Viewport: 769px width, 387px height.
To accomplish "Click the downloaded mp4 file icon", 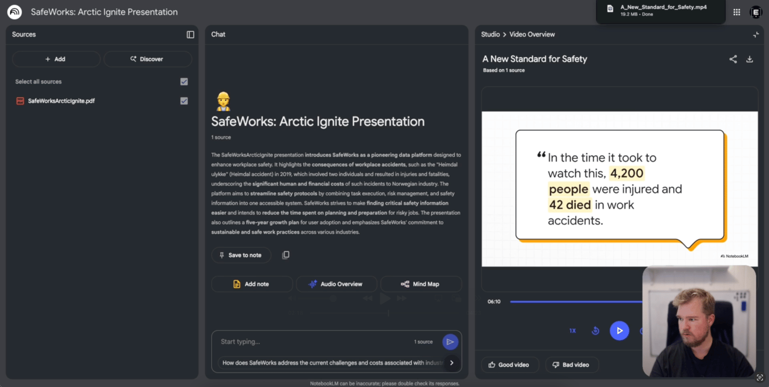I will pyautogui.click(x=610, y=9).
